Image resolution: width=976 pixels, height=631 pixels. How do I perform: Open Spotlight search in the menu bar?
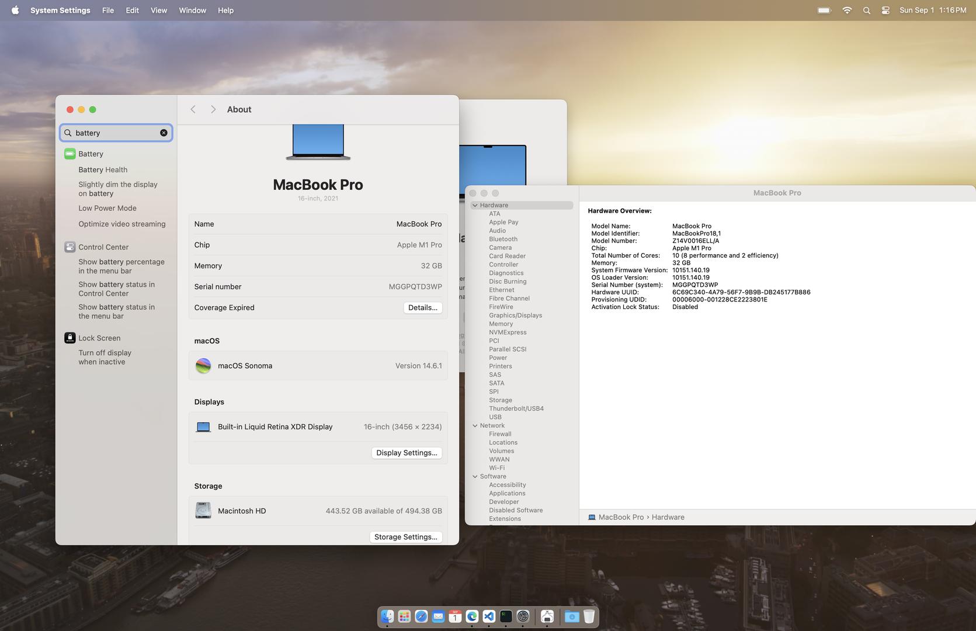tap(867, 10)
